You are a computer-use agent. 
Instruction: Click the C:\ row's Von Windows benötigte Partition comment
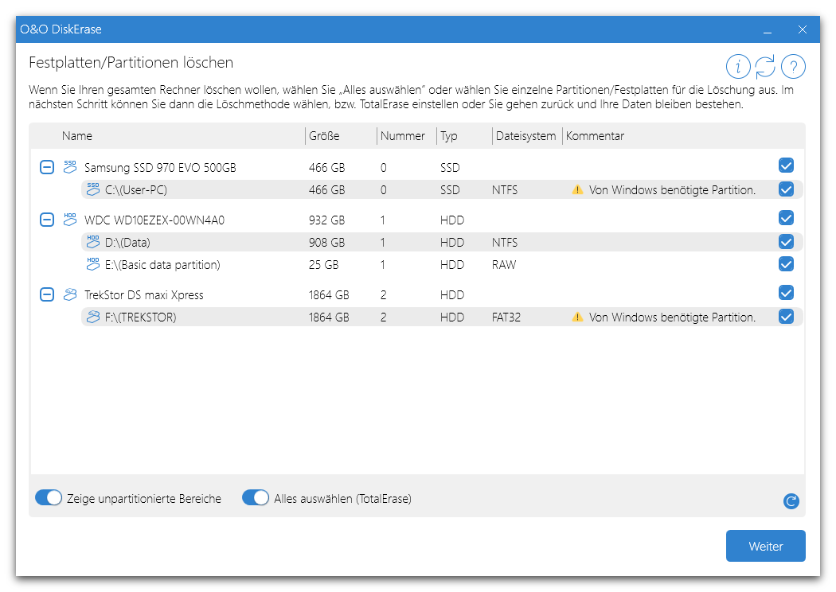672,189
